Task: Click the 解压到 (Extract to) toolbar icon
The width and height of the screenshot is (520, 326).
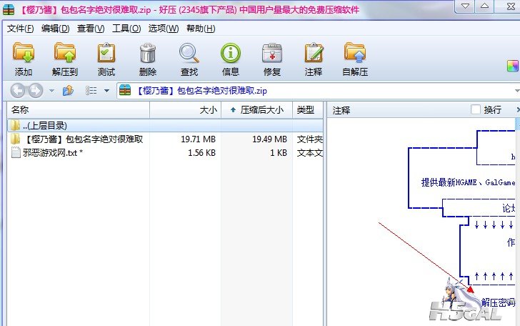Action: (65, 53)
